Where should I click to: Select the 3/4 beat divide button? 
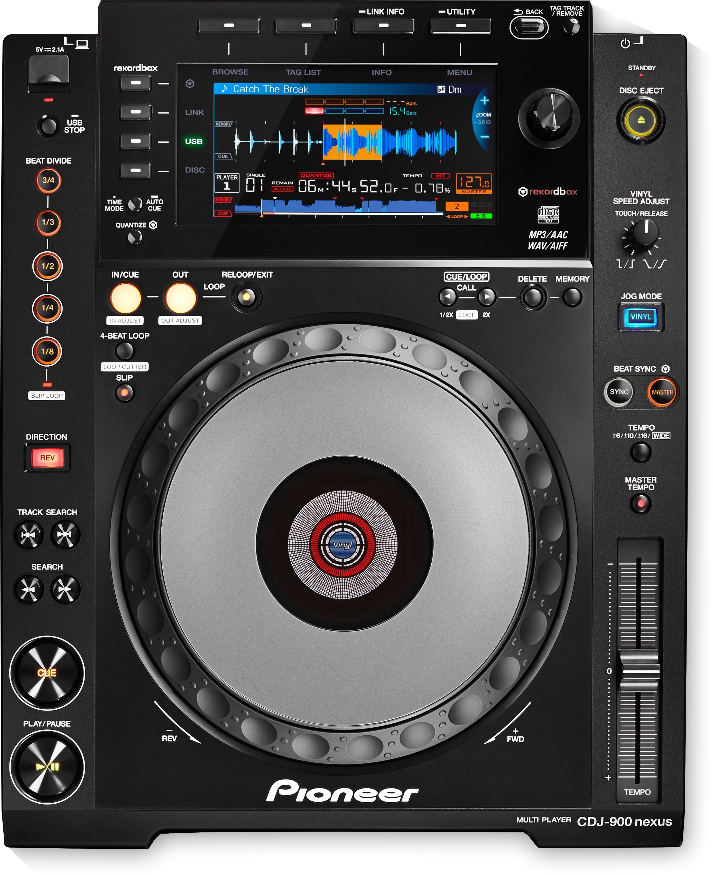[x=48, y=180]
